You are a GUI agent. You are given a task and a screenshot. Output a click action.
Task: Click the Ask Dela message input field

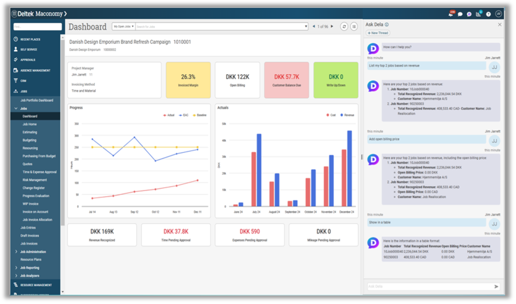tap(428, 286)
